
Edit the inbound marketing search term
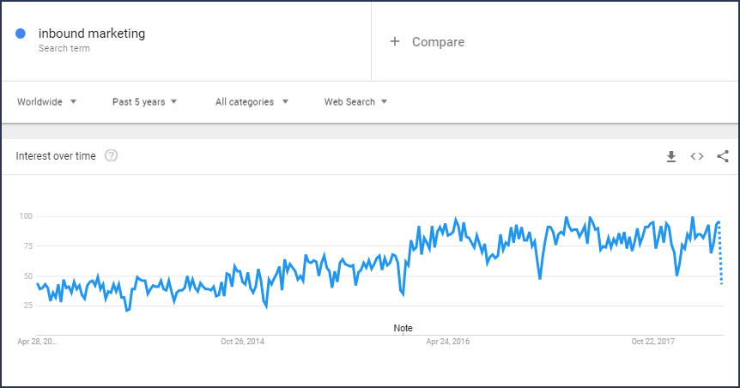(92, 33)
